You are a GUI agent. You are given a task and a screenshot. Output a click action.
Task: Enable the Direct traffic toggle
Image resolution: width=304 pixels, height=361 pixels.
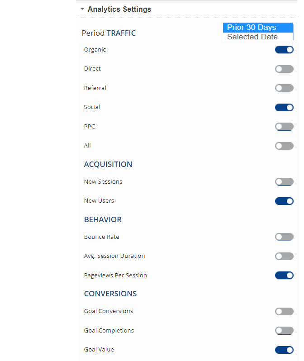coord(284,69)
